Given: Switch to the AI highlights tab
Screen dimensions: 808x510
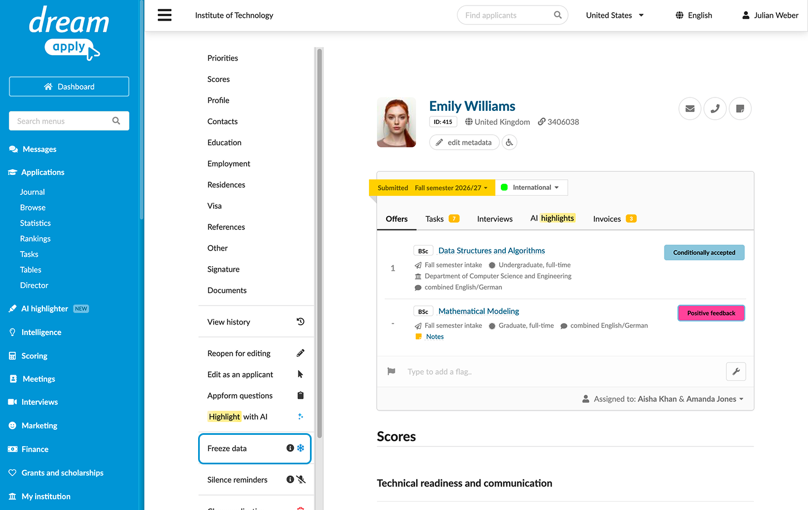Looking at the screenshot, I should pyautogui.click(x=553, y=218).
